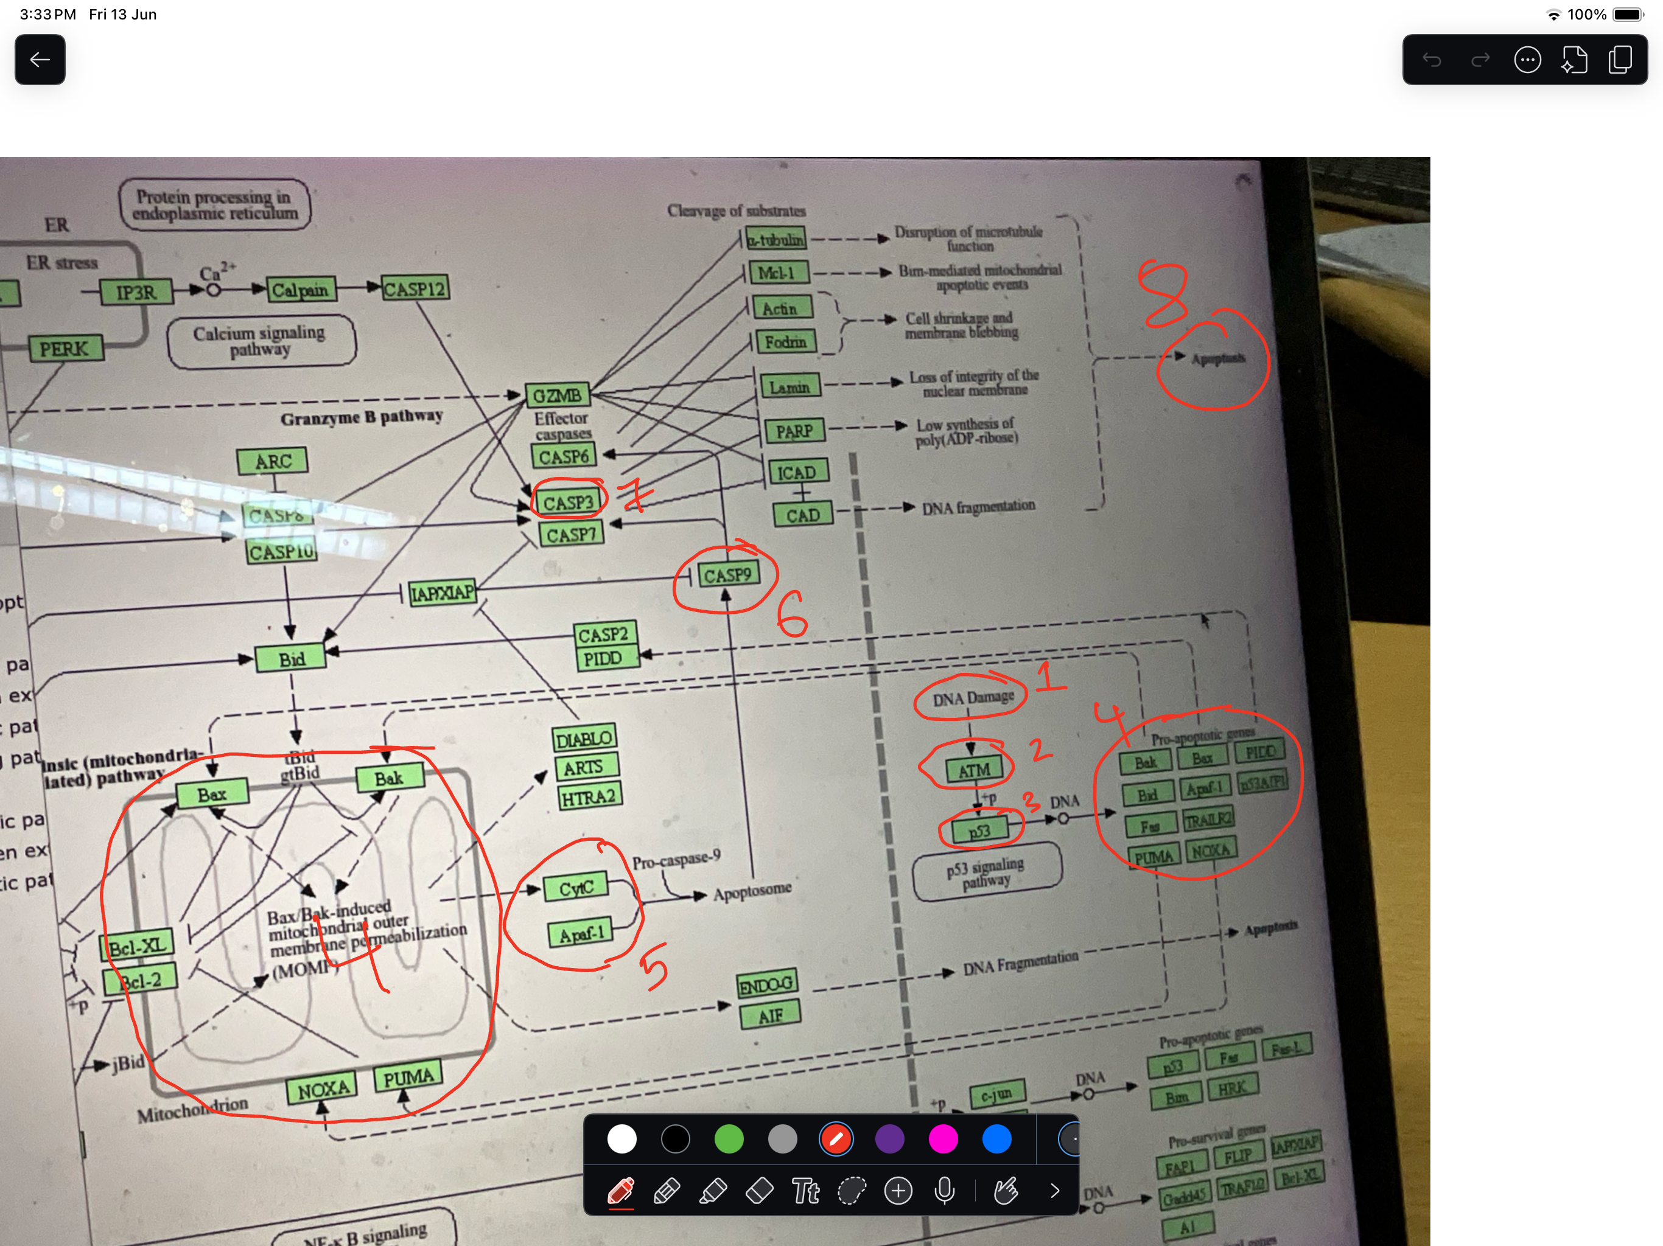This screenshot has height=1246, width=1663.
Task: Tap the IP3R box
Action: click(x=136, y=293)
